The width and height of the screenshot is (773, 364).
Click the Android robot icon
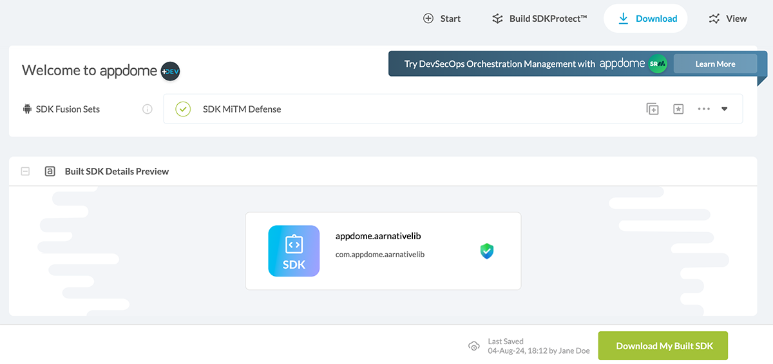coord(27,109)
